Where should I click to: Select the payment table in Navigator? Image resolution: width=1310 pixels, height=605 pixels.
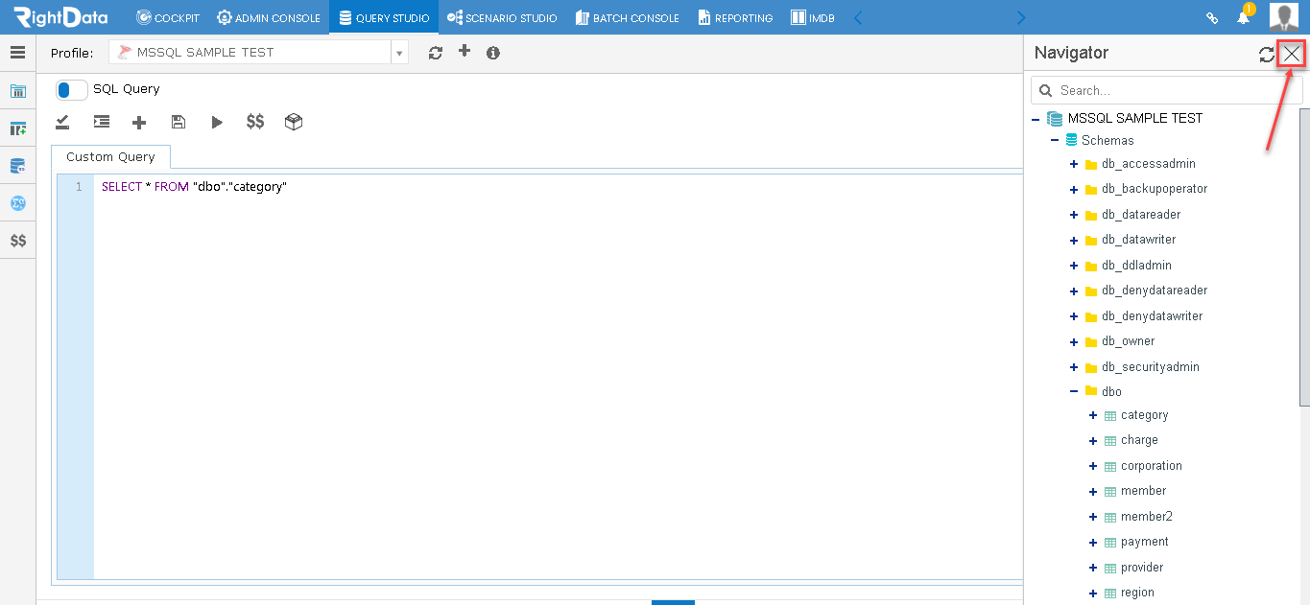[x=1144, y=542]
